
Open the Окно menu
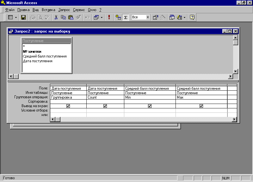pos(92,10)
